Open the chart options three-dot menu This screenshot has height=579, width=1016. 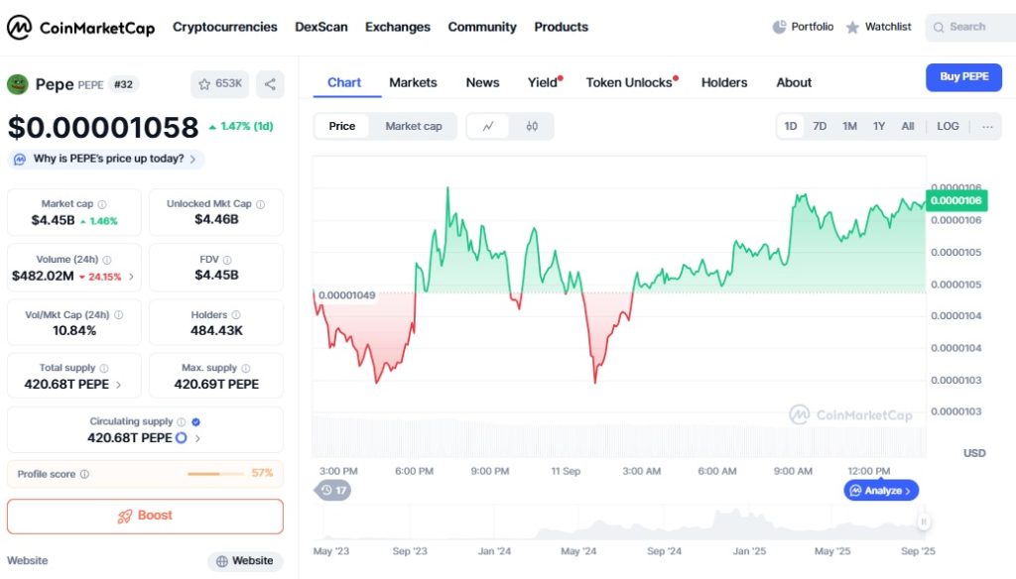pyautogui.click(x=987, y=126)
